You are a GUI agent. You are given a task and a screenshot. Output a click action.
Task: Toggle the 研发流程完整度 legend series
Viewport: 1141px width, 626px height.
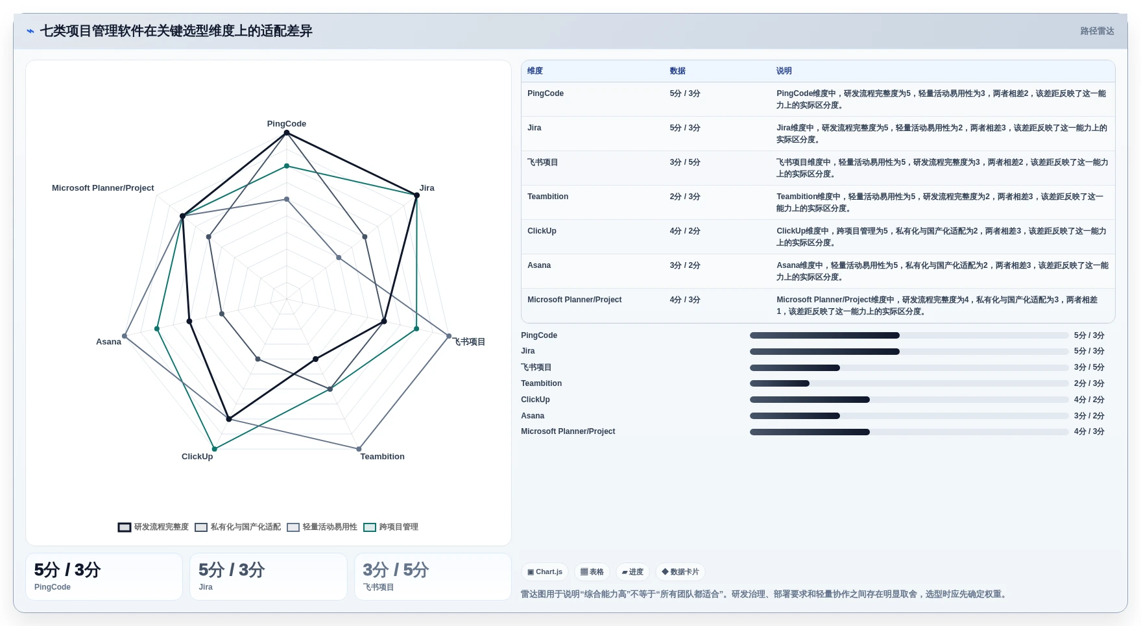pos(153,527)
